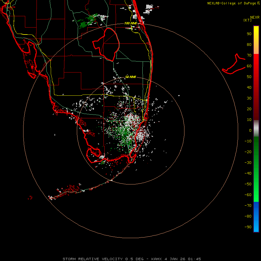Viewport: 261px width, 261px height.
Task: Select the 50 NMI range ring label
Action: pyautogui.click(x=130, y=77)
